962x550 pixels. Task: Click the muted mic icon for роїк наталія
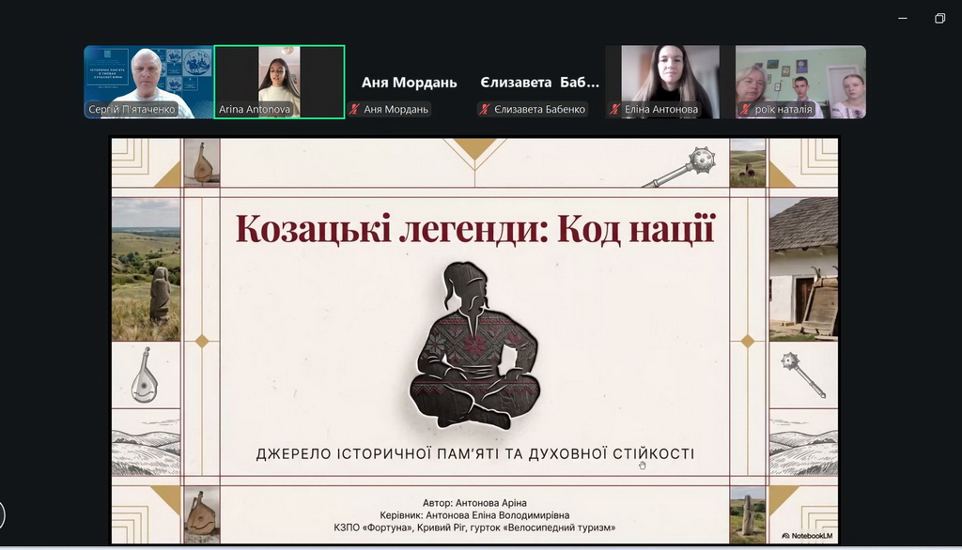pyautogui.click(x=747, y=110)
